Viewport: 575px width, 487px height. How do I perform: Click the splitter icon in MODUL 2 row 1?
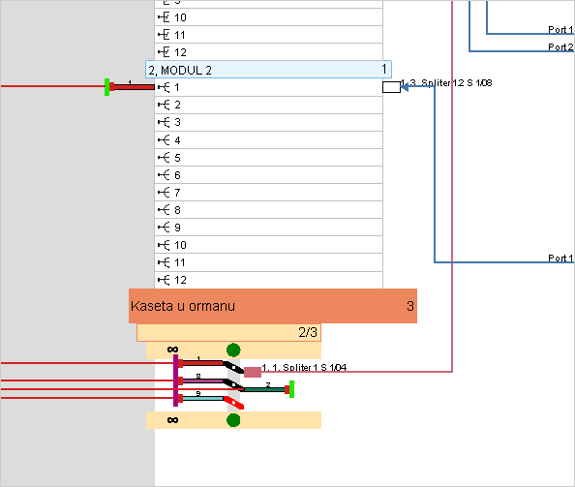(x=164, y=87)
